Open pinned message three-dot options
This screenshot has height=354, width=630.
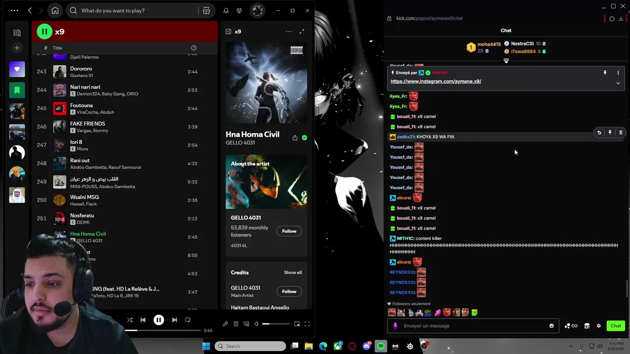coord(618,73)
